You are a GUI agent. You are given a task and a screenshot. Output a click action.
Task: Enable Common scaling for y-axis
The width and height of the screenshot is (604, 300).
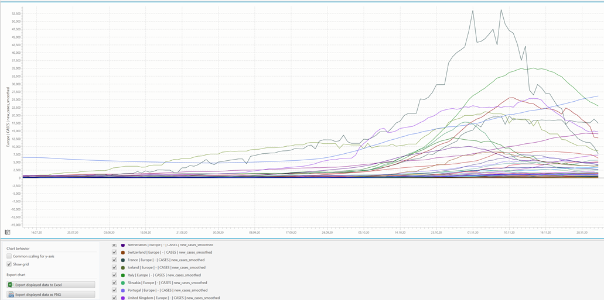9,256
